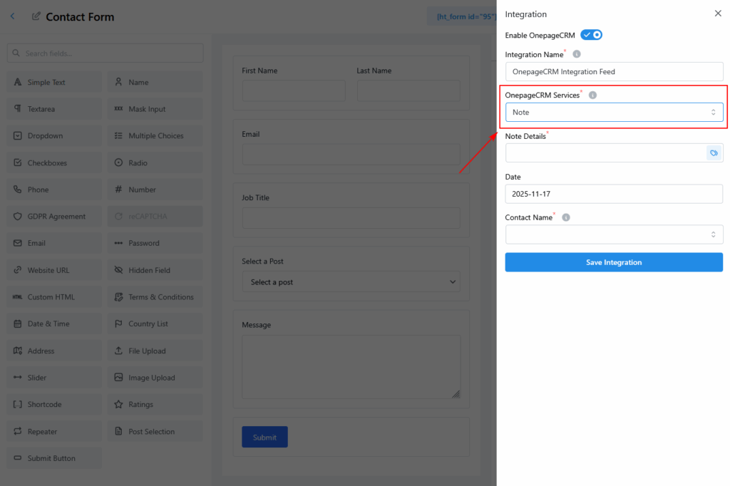Click the info icon beside OnepageCRM Services
The width and height of the screenshot is (730, 486).
pyautogui.click(x=592, y=95)
